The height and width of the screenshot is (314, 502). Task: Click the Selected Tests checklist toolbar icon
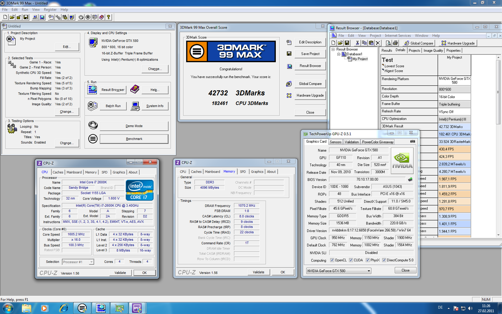[58, 17]
